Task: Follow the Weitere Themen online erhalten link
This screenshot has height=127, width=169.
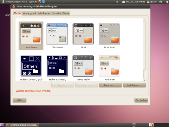Action: click(33, 91)
